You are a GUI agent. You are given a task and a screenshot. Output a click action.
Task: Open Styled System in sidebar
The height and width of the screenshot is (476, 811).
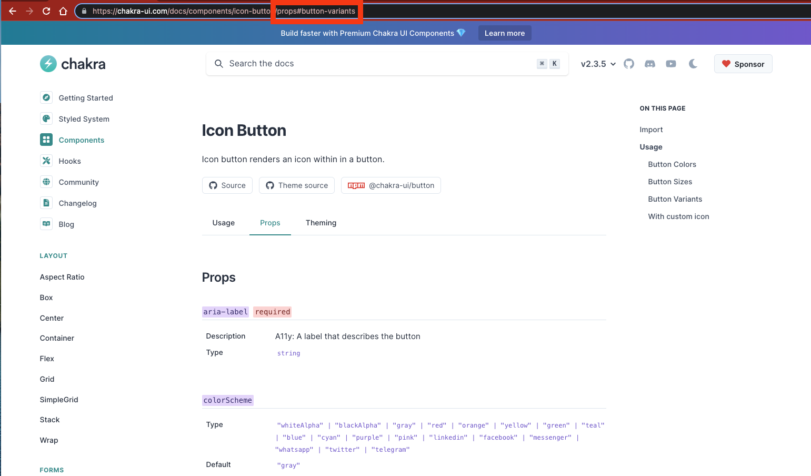click(x=84, y=119)
